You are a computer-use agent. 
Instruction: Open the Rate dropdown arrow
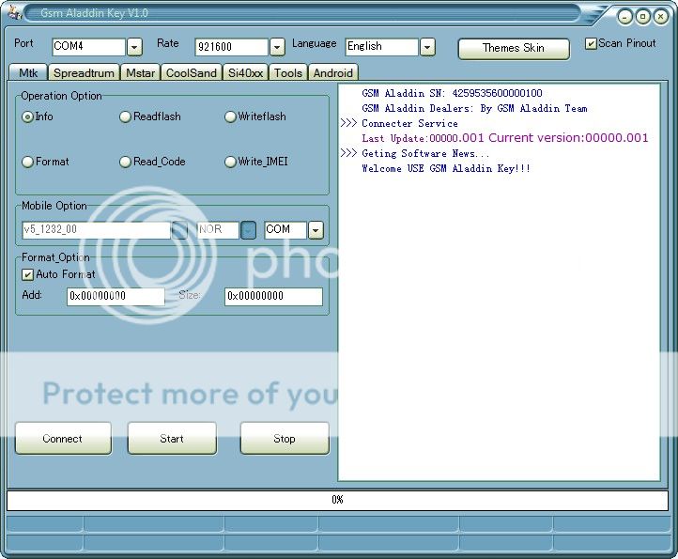[277, 47]
